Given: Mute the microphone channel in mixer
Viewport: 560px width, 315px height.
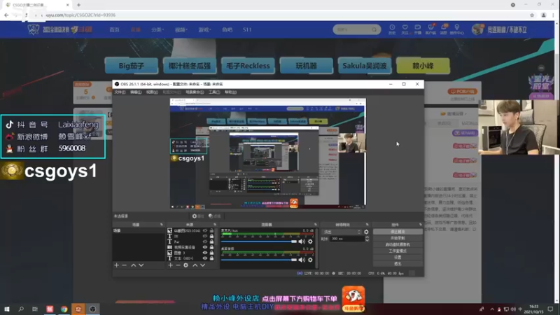Looking at the screenshot, I should (x=302, y=241).
